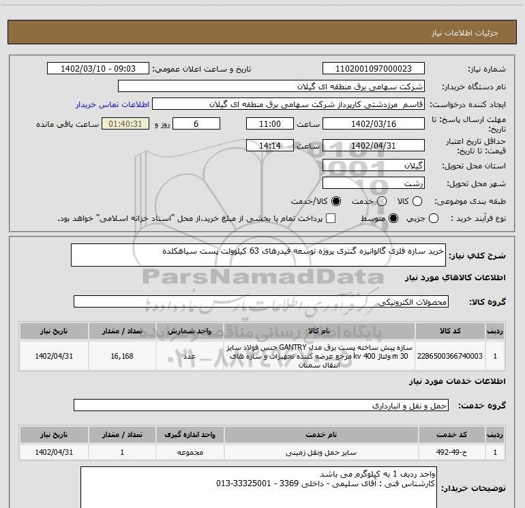Viewport: 525px width, 508px height.
Task: Click services table need date 1402/04/31
Action: coord(54,452)
